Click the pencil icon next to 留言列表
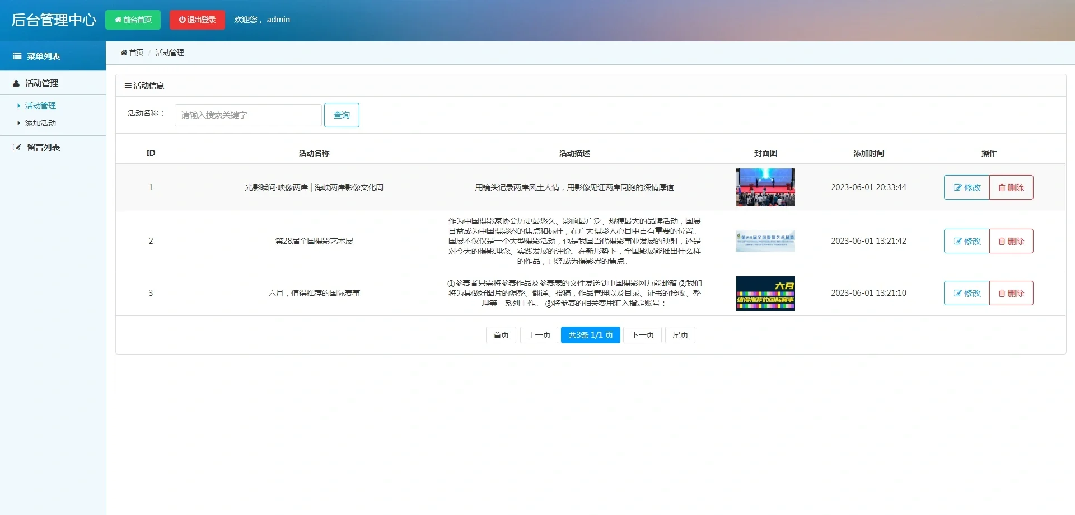1075x515 pixels. click(x=16, y=147)
